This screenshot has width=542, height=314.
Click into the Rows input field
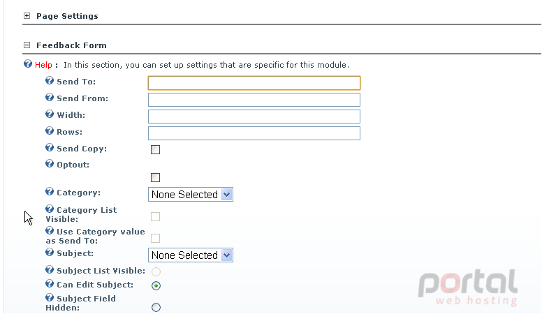(254, 133)
